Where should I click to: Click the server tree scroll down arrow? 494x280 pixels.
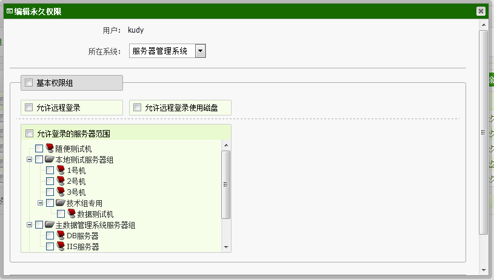226,247
